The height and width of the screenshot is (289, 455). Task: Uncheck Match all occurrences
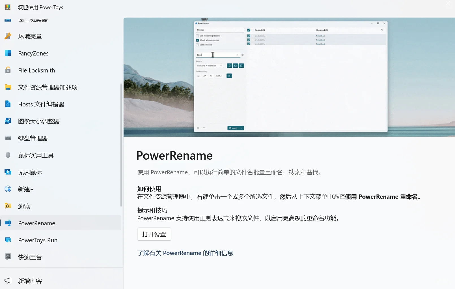(197, 40)
